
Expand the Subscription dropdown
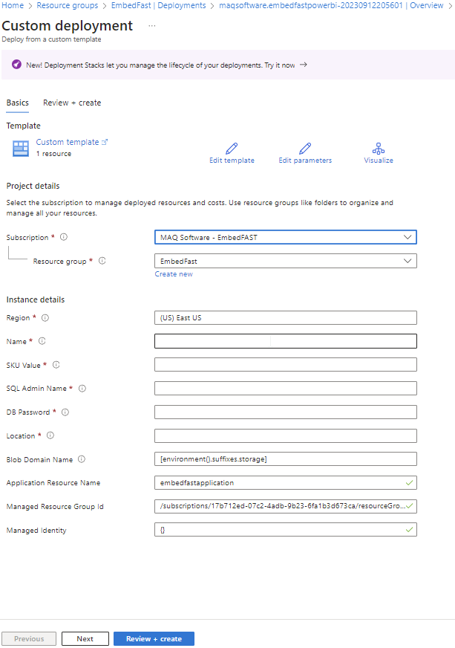point(285,237)
